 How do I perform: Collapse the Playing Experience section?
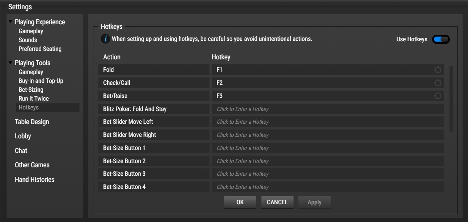[10, 22]
